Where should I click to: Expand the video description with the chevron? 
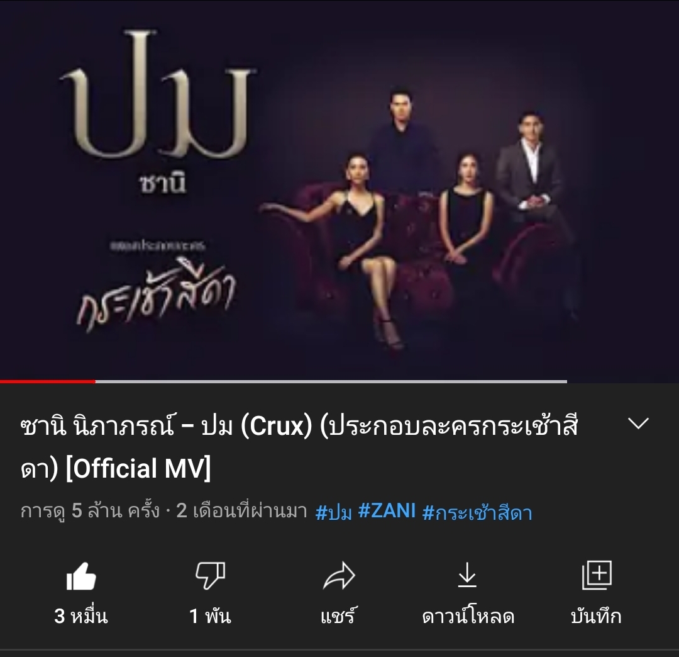coord(638,423)
